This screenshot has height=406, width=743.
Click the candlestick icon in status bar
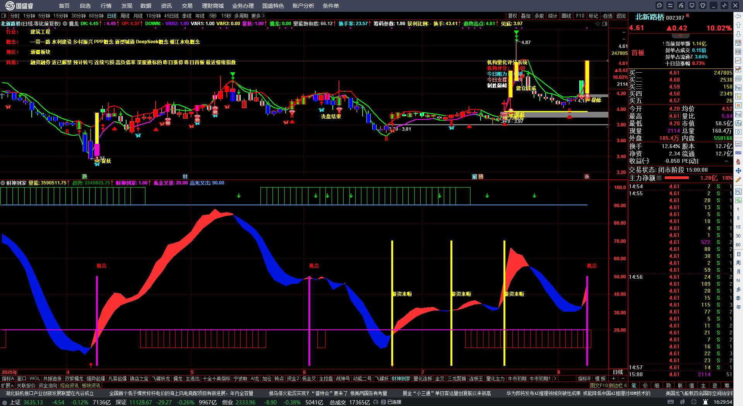(x=682, y=402)
